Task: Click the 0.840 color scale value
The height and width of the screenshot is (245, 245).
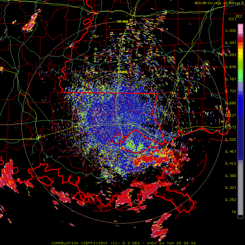Action: (231, 67)
